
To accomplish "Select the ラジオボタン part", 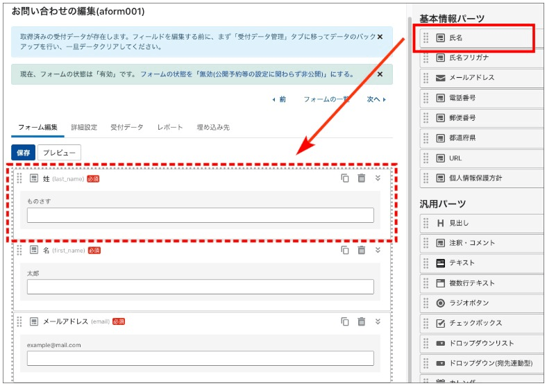I will 482,303.
